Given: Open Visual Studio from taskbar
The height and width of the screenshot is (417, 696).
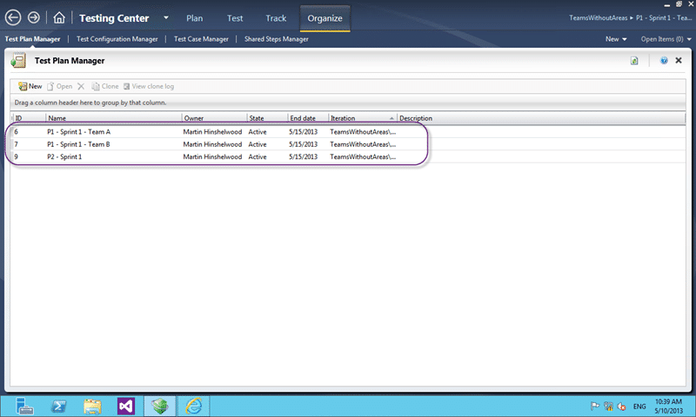Looking at the screenshot, I should (126, 406).
